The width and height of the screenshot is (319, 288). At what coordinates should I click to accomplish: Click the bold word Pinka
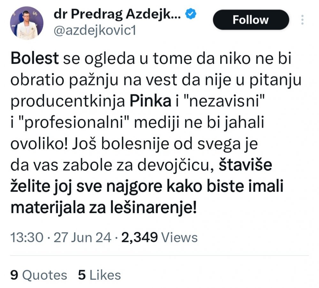(x=150, y=101)
